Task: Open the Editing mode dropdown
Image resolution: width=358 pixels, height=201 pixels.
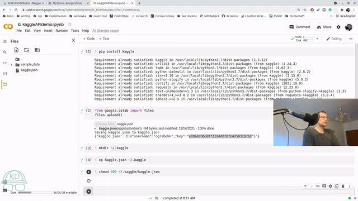Action: tap(334, 39)
